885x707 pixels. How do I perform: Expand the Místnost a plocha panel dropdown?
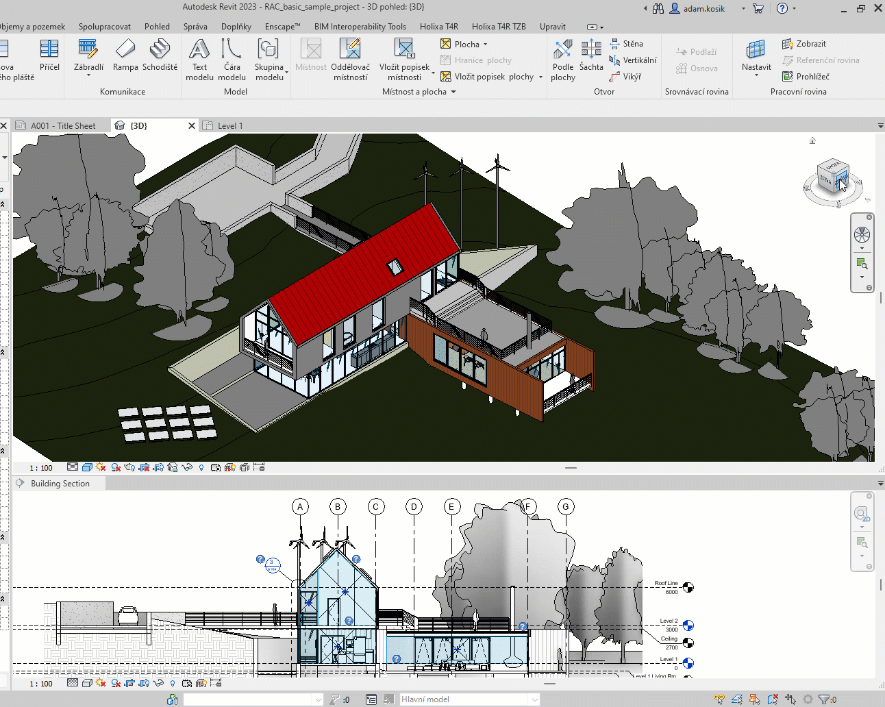click(453, 92)
